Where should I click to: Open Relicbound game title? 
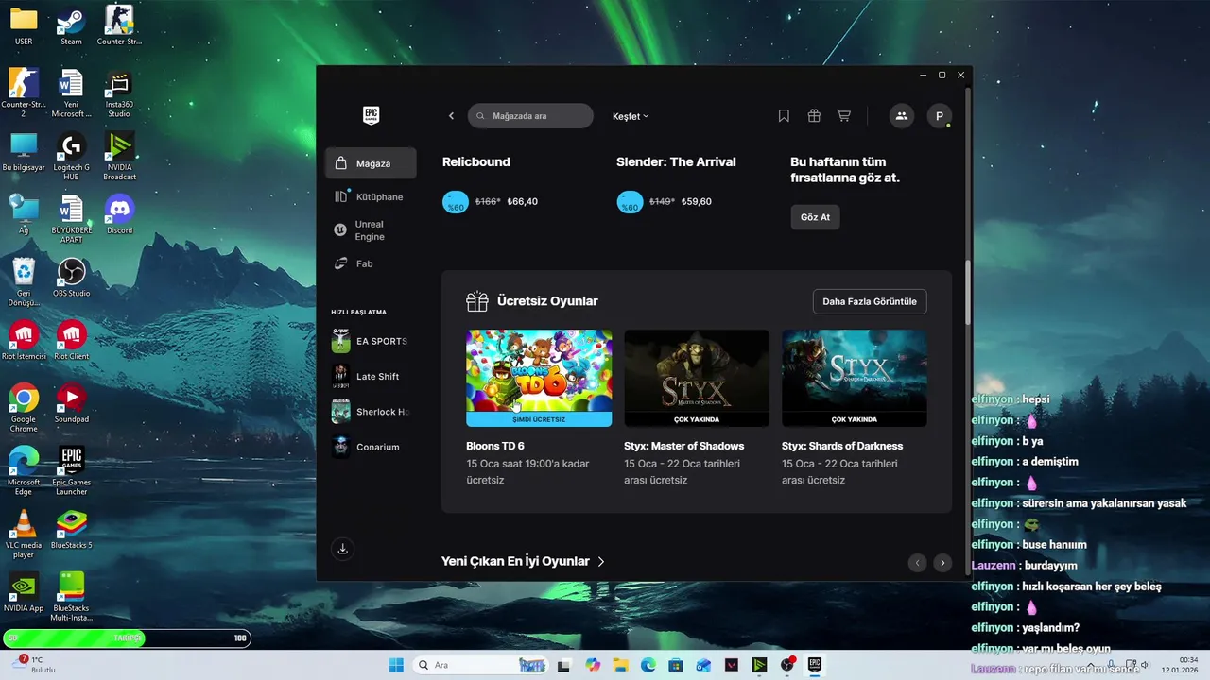(476, 161)
